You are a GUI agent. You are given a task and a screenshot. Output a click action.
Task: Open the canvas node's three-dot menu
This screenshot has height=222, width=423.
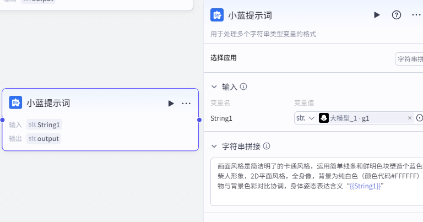186,104
